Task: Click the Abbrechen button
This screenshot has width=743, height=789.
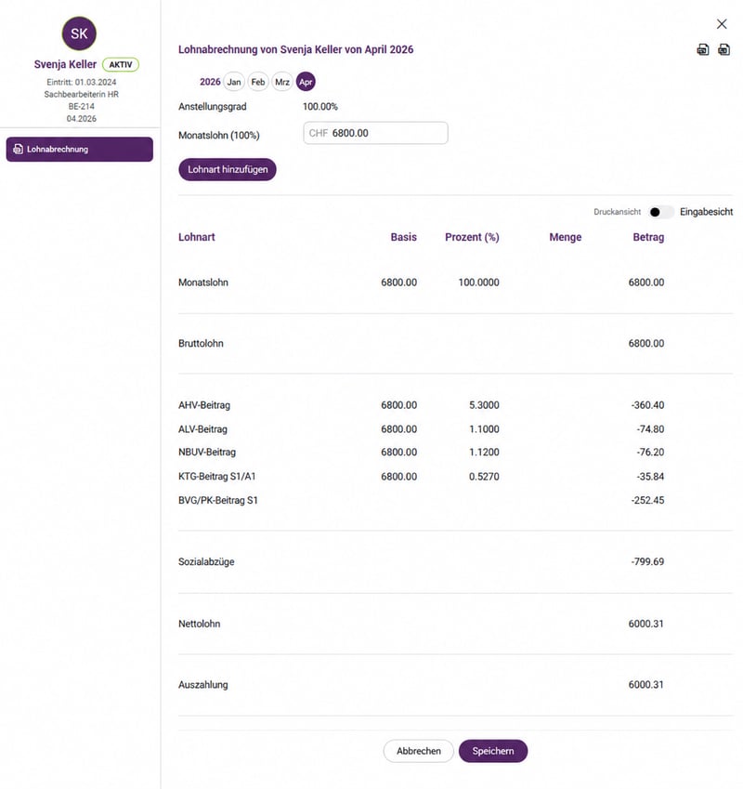Action: (418, 751)
